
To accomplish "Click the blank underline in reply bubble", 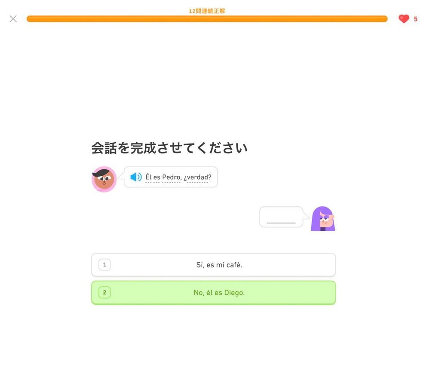I will [x=281, y=223].
